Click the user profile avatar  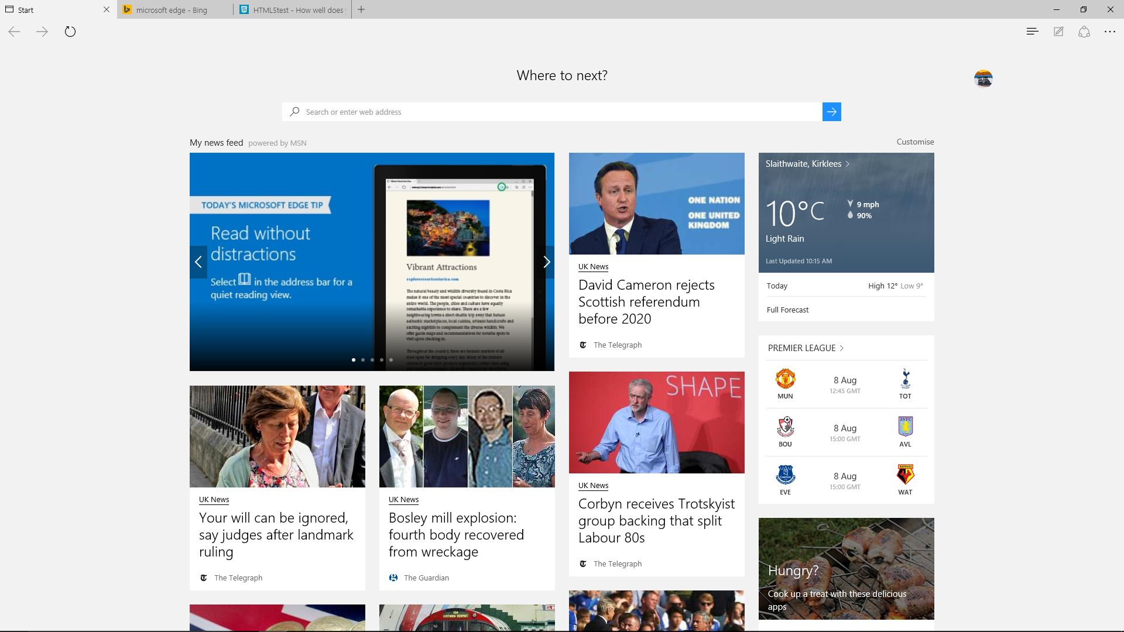[x=983, y=78]
